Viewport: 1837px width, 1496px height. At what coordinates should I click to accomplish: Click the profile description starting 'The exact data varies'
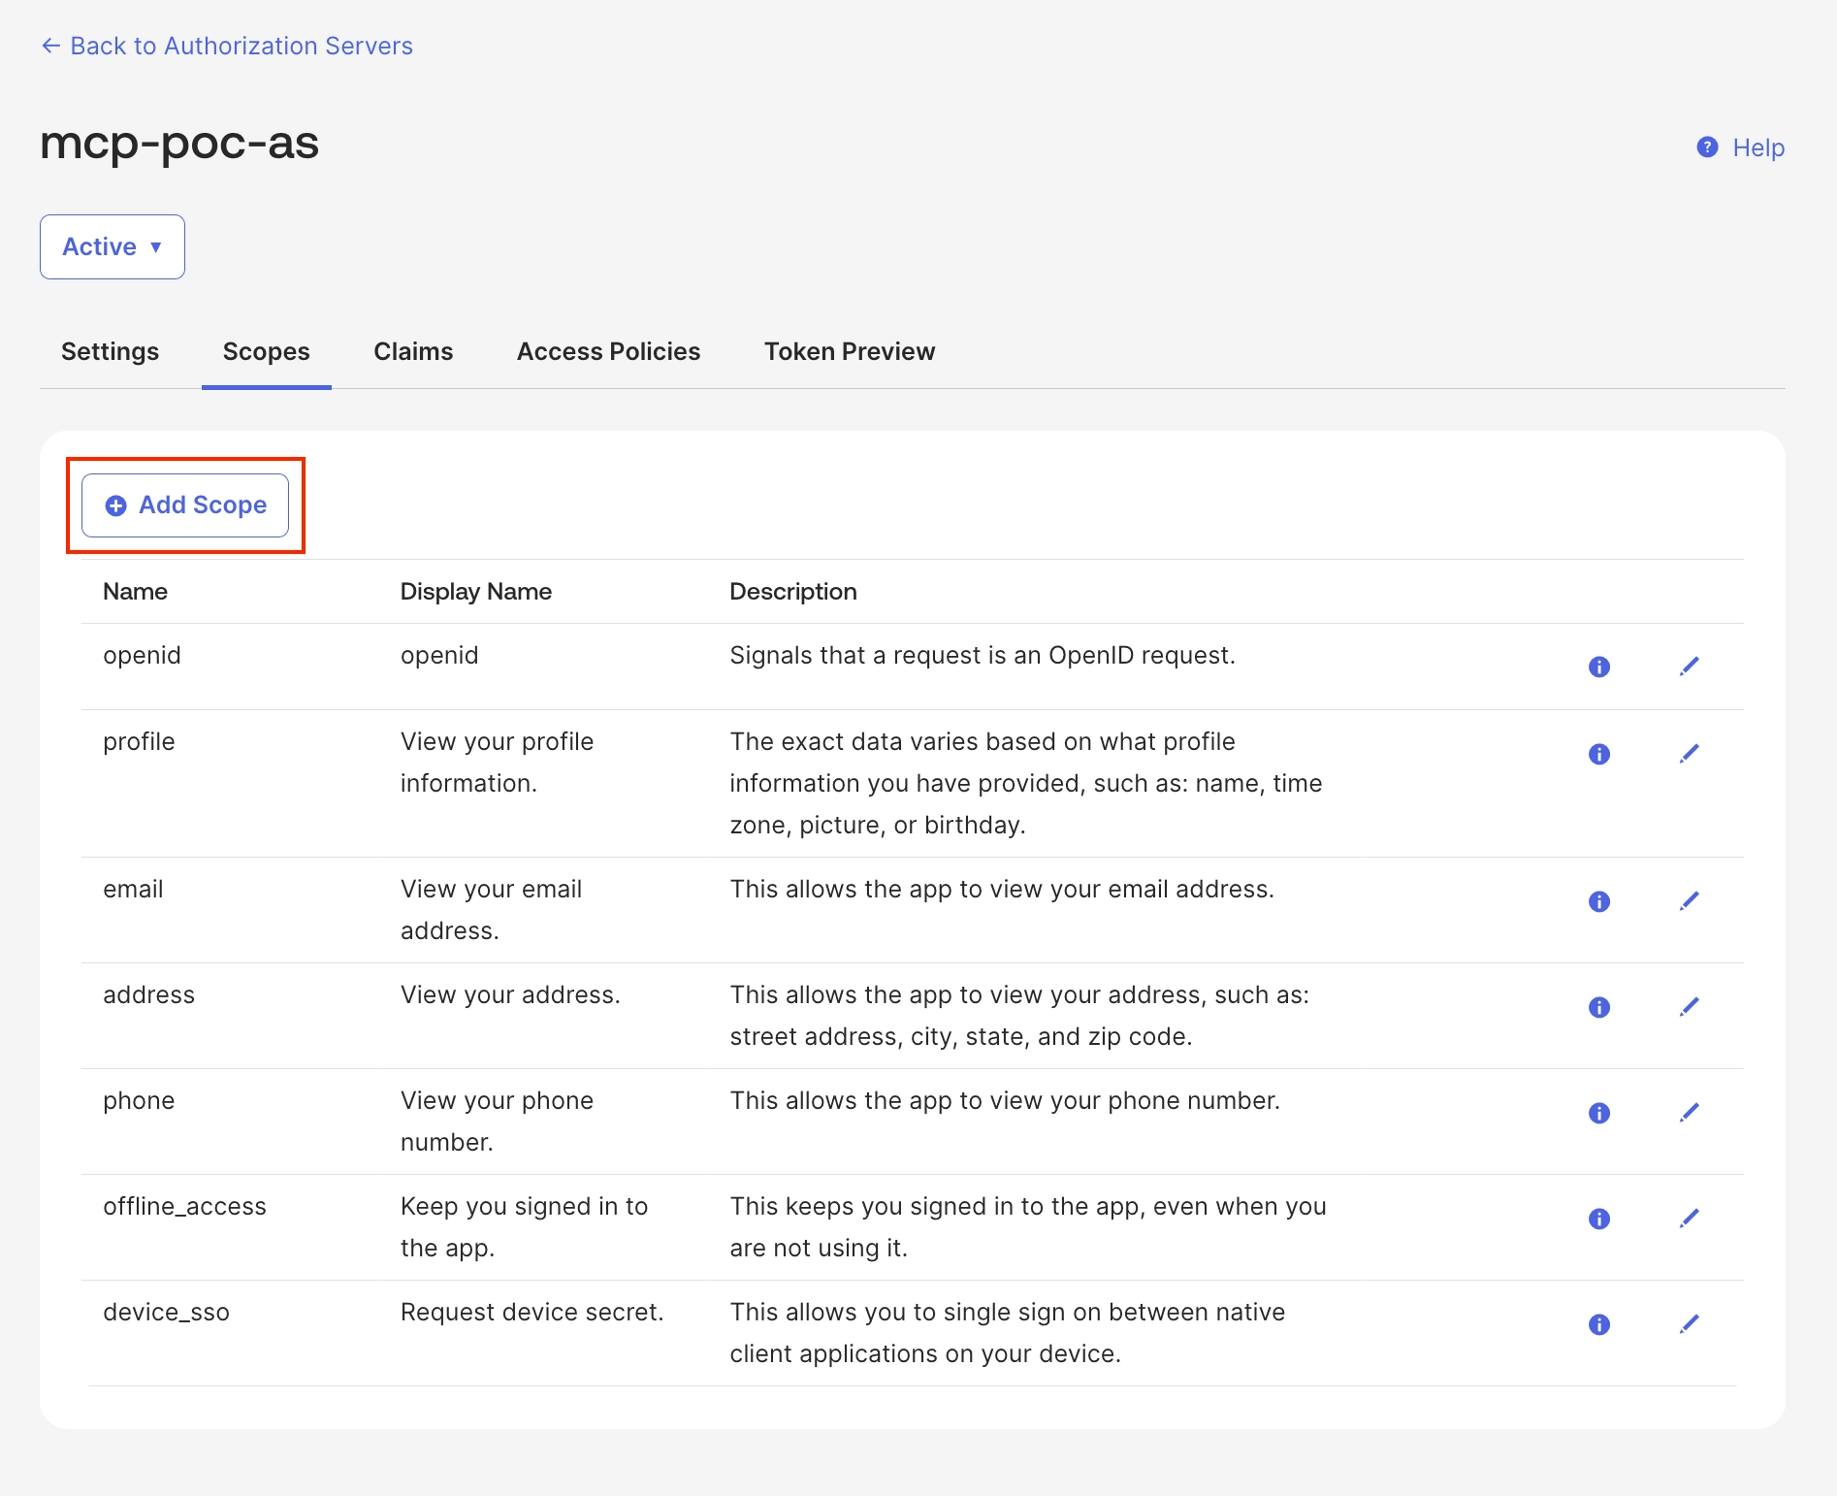1026,784
